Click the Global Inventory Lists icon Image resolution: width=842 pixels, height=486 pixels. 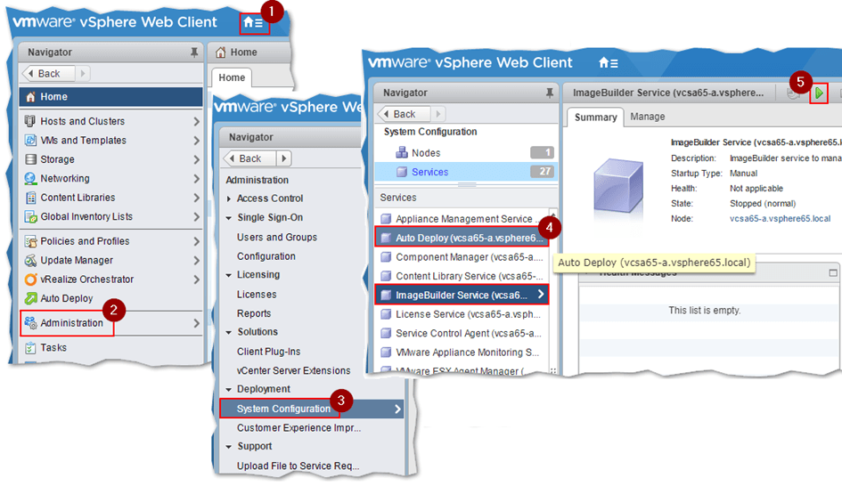click(30, 216)
